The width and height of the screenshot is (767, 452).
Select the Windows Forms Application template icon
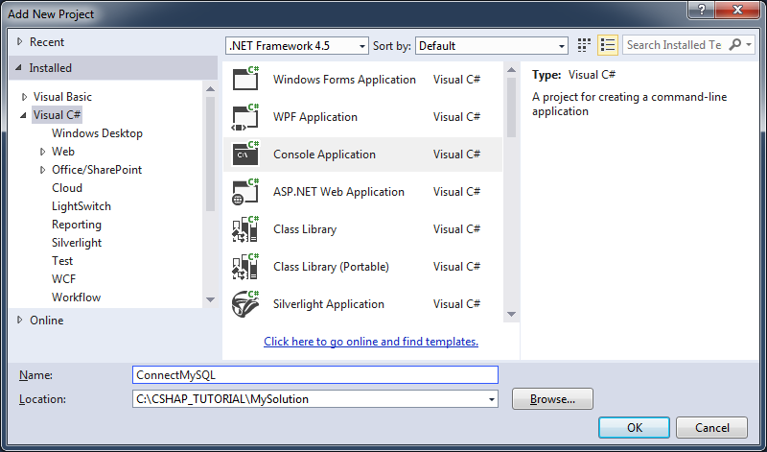(x=245, y=79)
